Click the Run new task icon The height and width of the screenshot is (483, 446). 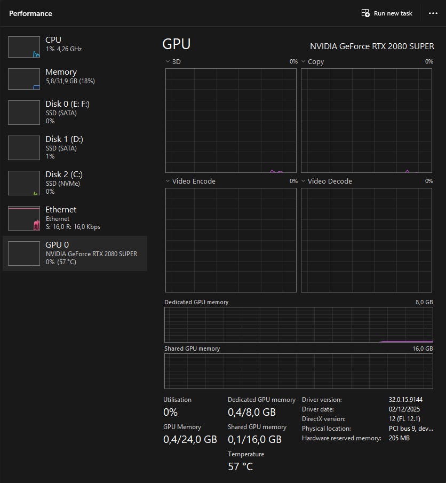tap(365, 13)
